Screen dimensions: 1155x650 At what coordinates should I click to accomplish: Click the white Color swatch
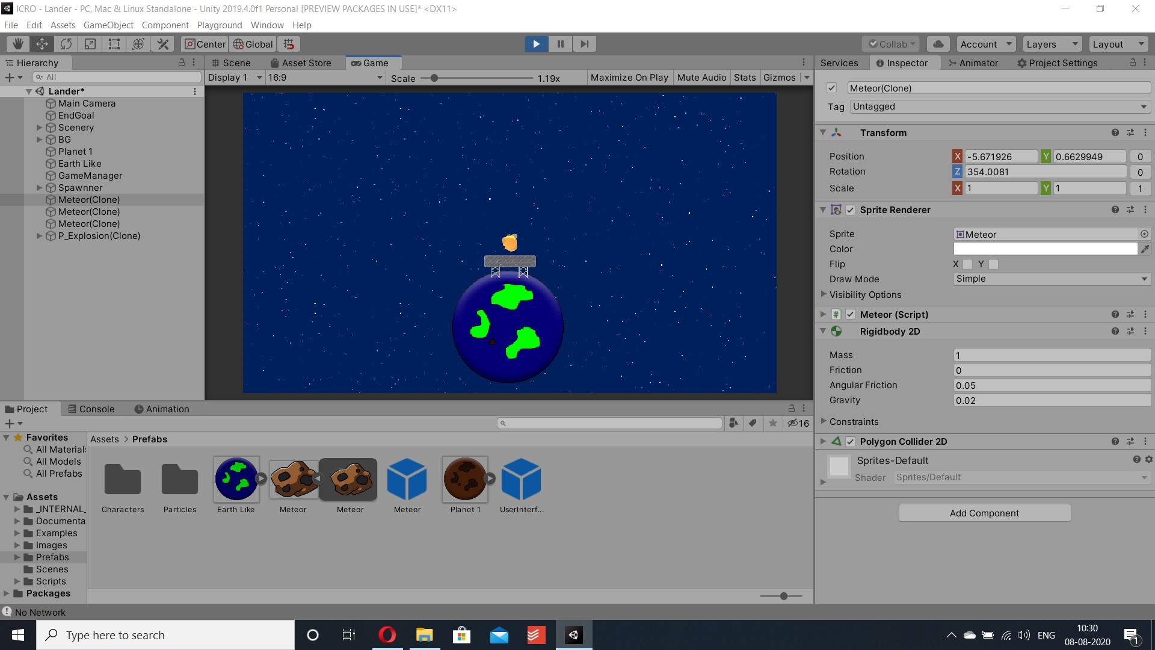click(1045, 249)
